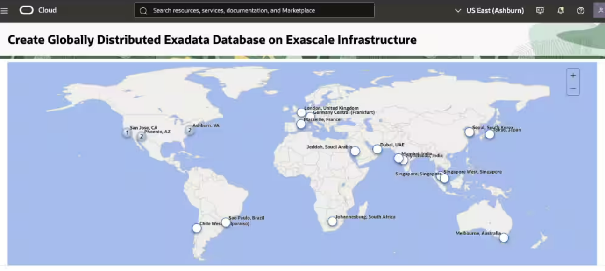Select the Seoul, South Korea marker
This screenshot has width=605, height=271.
click(470, 132)
